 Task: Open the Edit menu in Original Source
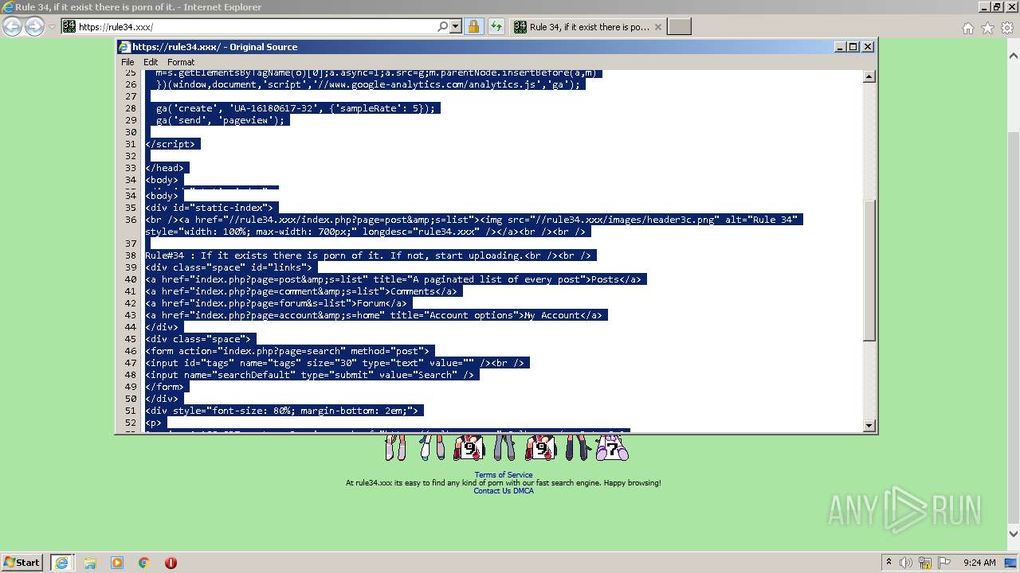click(151, 62)
